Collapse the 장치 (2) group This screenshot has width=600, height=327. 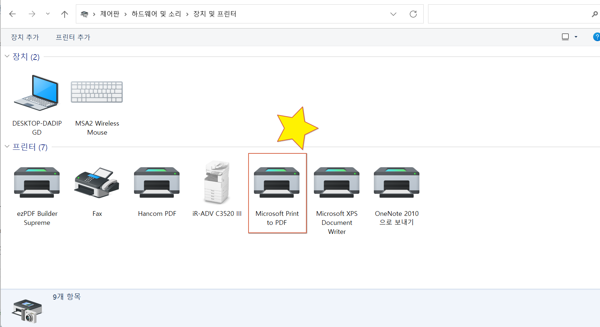coord(7,56)
